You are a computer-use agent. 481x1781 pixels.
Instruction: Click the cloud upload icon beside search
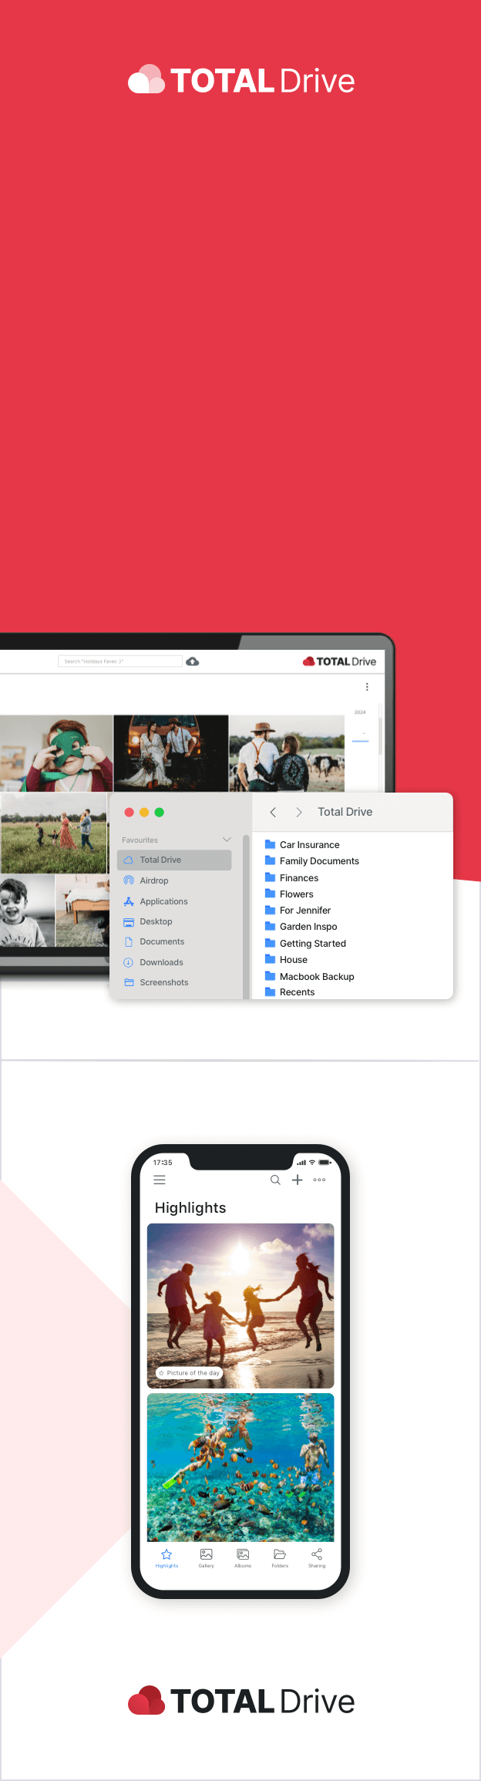click(x=193, y=662)
